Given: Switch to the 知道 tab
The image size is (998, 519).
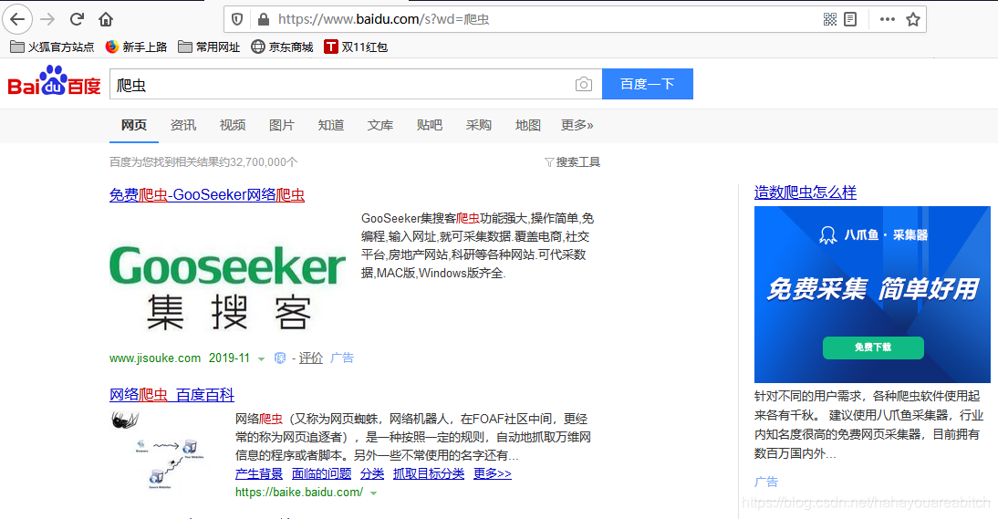Looking at the screenshot, I should (331, 125).
